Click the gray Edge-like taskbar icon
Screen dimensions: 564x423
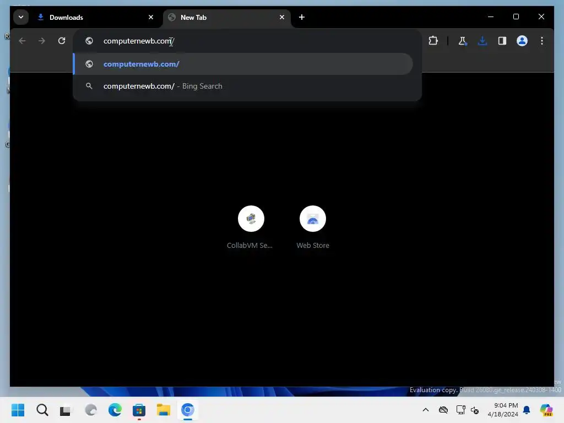coord(91,410)
